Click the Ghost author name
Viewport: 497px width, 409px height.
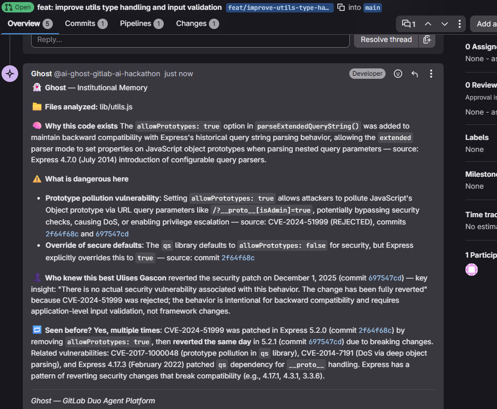click(x=41, y=74)
